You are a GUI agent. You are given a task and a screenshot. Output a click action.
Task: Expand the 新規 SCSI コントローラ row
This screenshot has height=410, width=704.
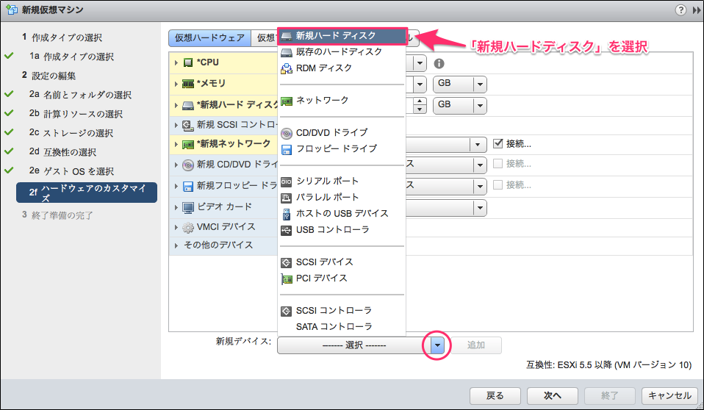[176, 126]
